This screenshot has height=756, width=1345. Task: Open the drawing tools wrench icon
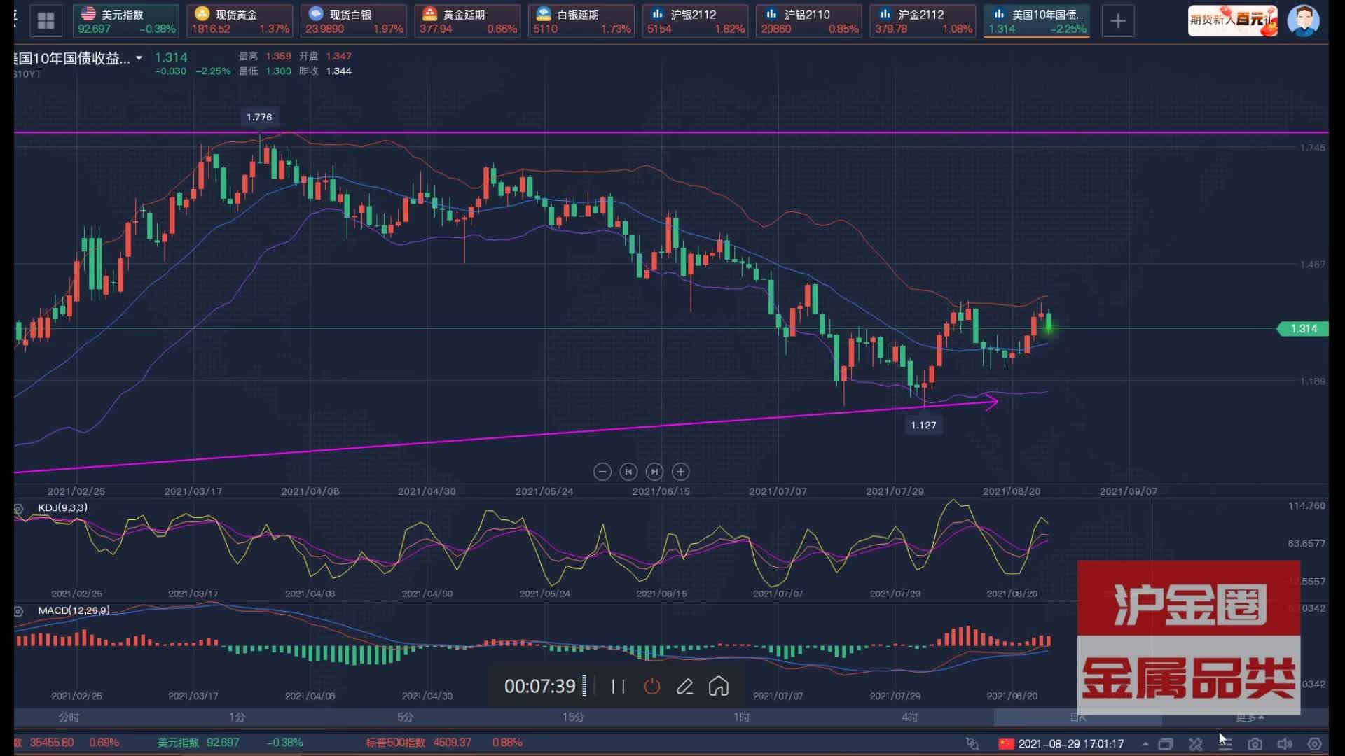[1196, 745]
